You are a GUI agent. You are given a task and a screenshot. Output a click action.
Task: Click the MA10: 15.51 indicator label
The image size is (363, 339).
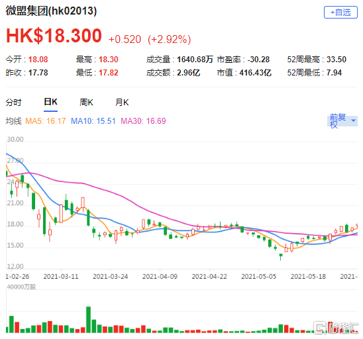click(x=93, y=121)
